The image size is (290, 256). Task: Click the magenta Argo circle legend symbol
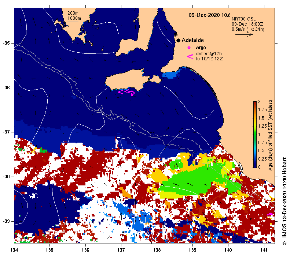pos(189,48)
